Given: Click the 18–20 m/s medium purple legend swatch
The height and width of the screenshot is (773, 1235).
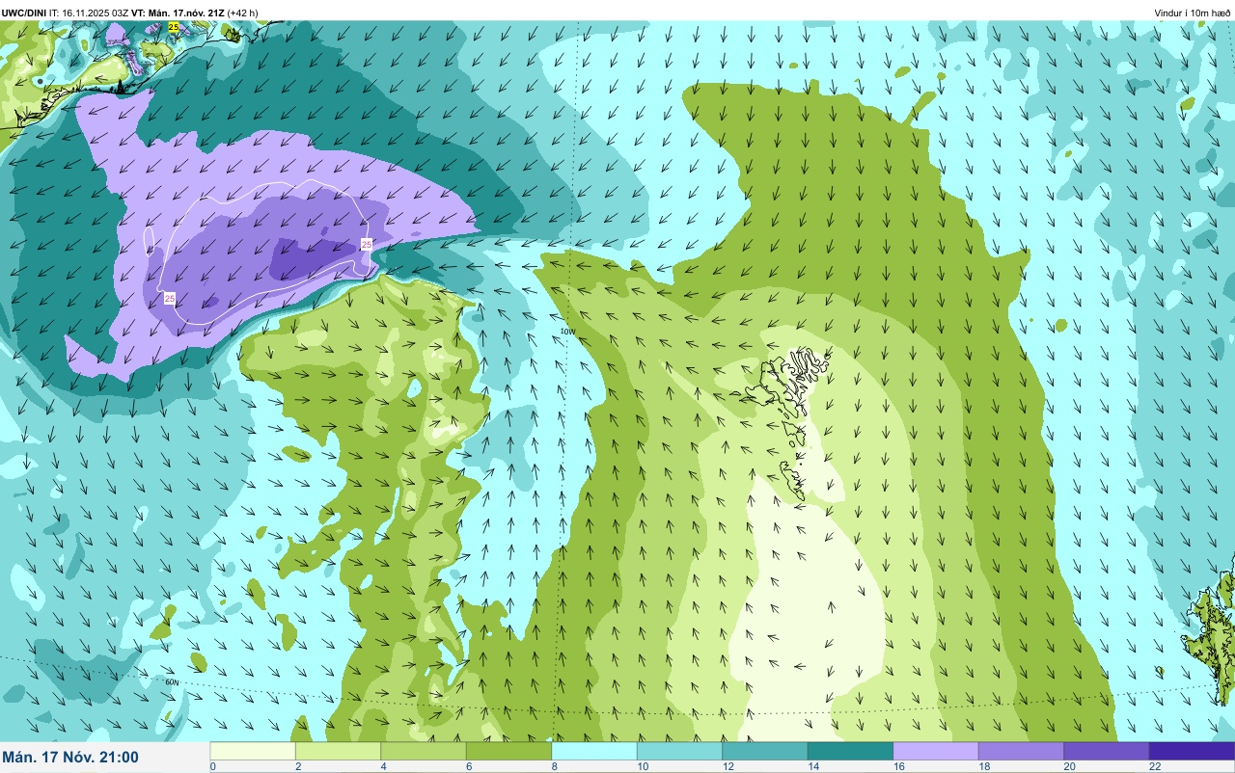Looking at the screenshot, I should [x=1021, y=751].
